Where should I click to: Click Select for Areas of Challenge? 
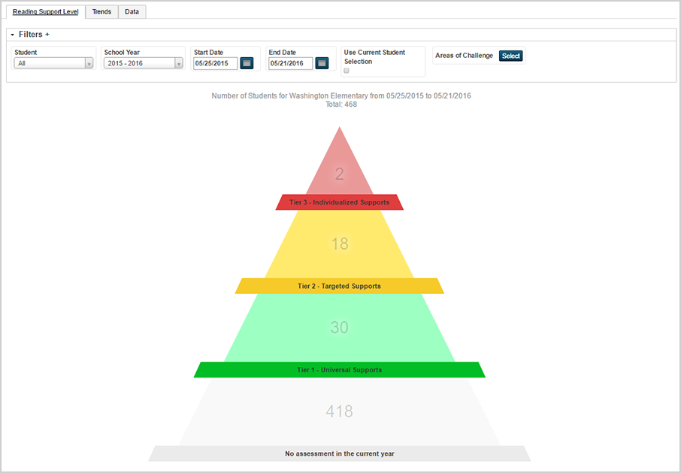coord(511,56)
